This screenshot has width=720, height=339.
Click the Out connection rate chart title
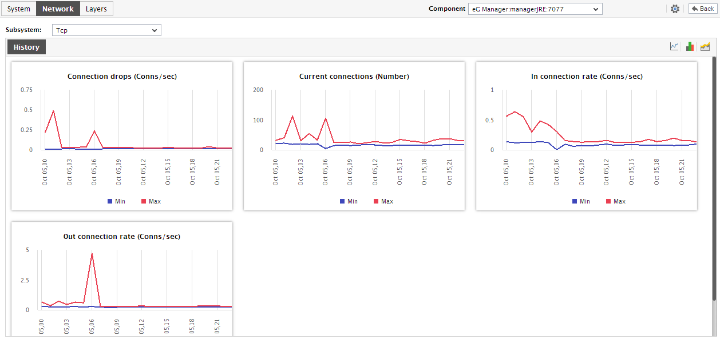pyautogui.click(x=122, y=237)
